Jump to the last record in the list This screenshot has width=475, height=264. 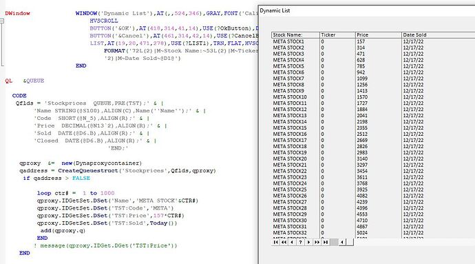(326, 242)
